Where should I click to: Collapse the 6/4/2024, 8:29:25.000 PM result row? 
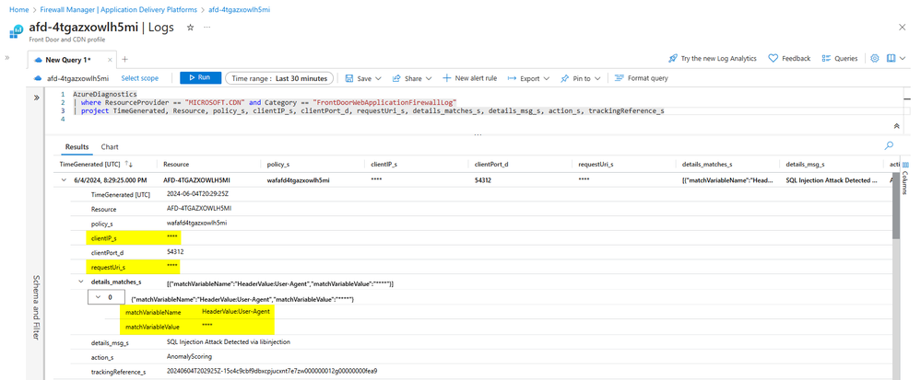pos(64,180)
